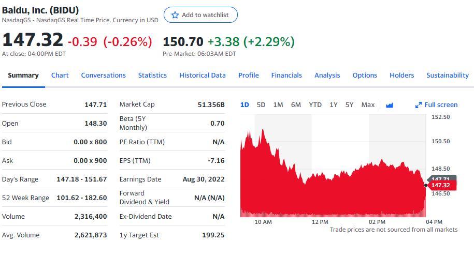The width and height of the screenshot is (474, 257).
Task: Click the Full screen expand arrows icon
Action: point(419,105)
